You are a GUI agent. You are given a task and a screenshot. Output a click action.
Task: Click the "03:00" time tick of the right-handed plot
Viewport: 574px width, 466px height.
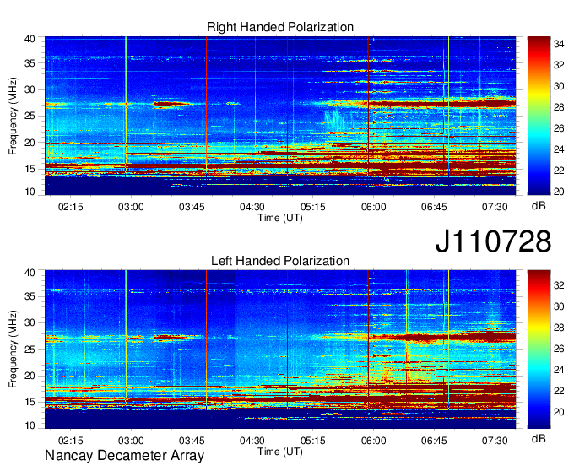(131, 207)
